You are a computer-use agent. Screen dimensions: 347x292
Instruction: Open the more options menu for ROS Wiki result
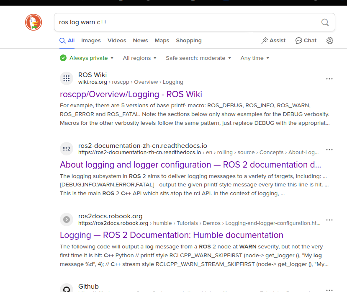(x=329, y=79)
